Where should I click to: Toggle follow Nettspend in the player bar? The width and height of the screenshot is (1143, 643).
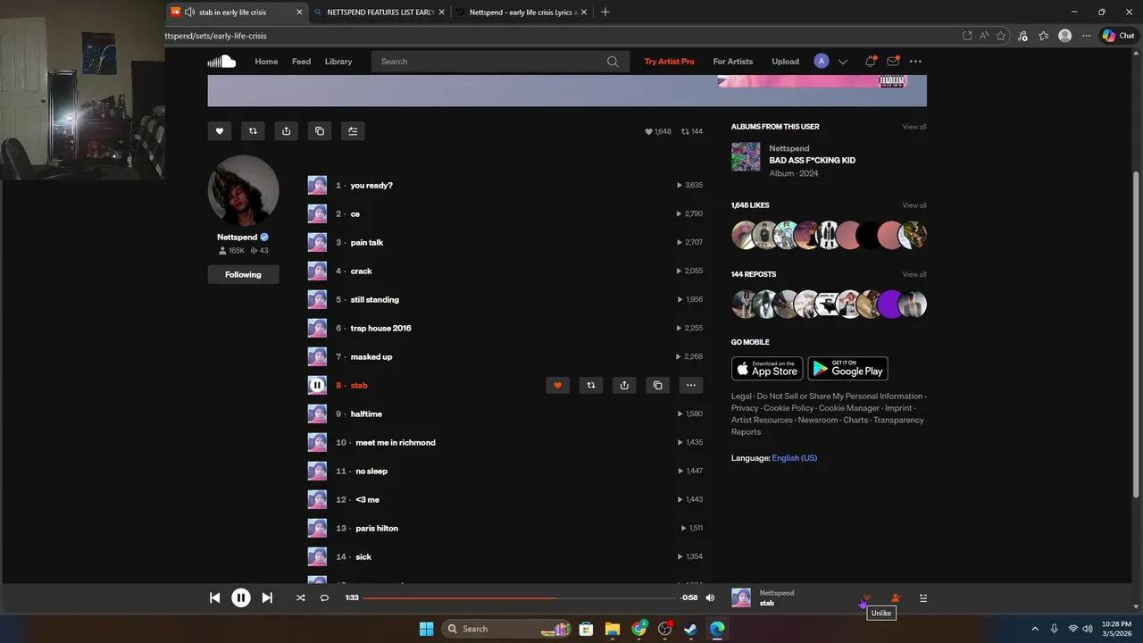(x=896, y=597)
